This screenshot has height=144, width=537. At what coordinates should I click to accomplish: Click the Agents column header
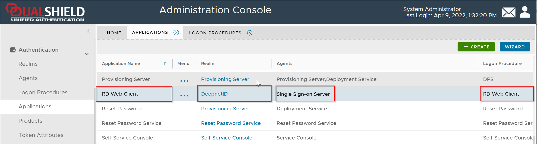coord(284,63)
